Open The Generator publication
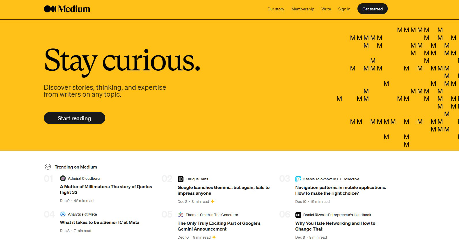459x247 pixels. coord(226,215)
